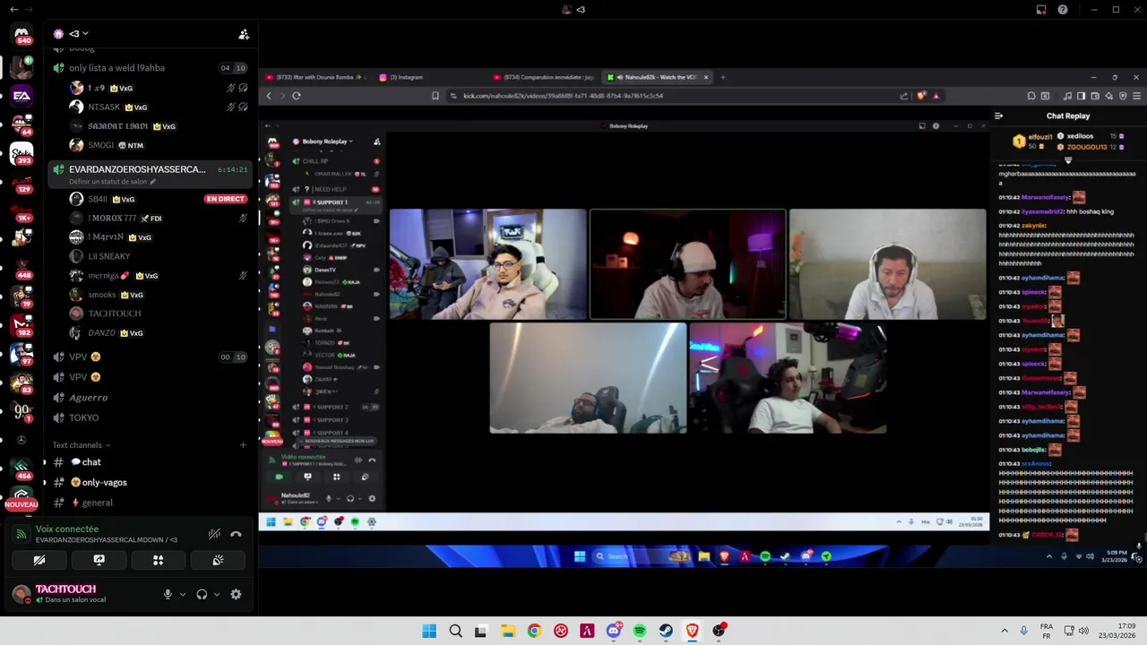Screen dimensions: 1147x645
Task: Open Discord help question mark icon
Action: pyautogui.click(x=1063, y=10)
